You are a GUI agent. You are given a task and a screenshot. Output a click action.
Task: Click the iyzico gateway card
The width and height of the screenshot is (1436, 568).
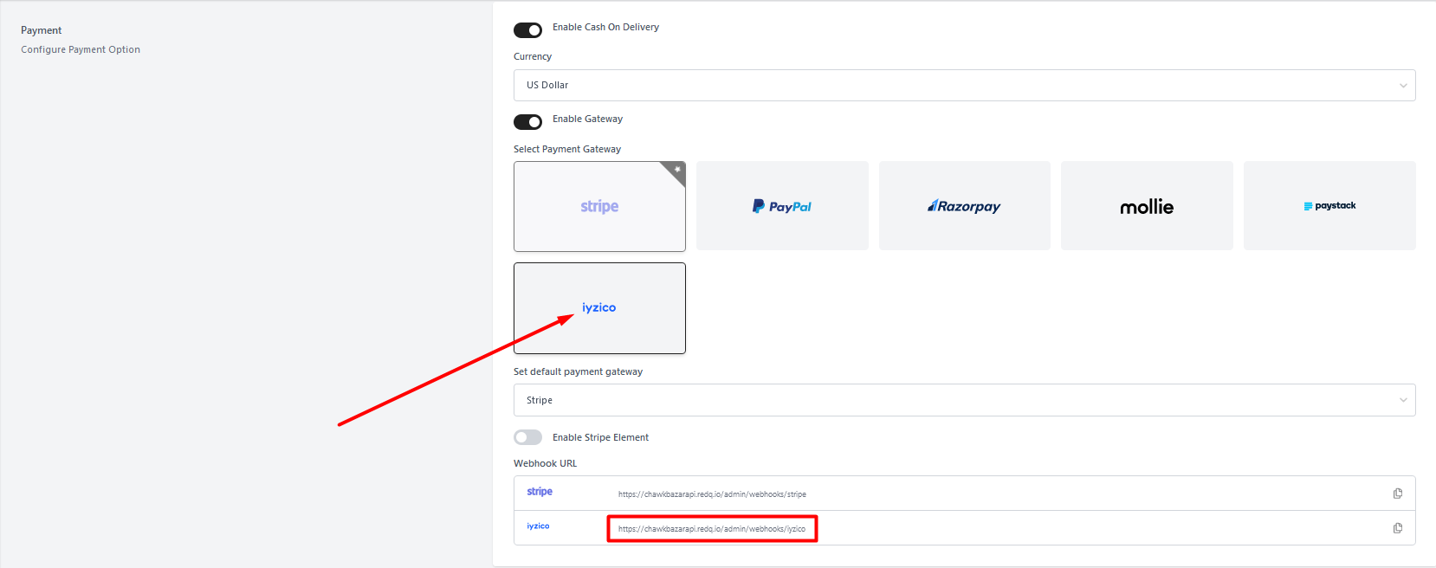pos(599,308)
